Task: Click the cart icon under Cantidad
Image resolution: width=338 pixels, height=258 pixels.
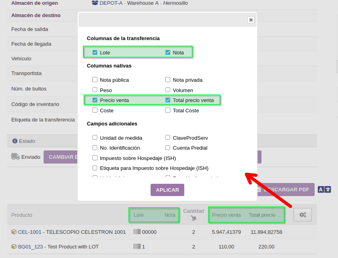Action: (x=193, y=218)
